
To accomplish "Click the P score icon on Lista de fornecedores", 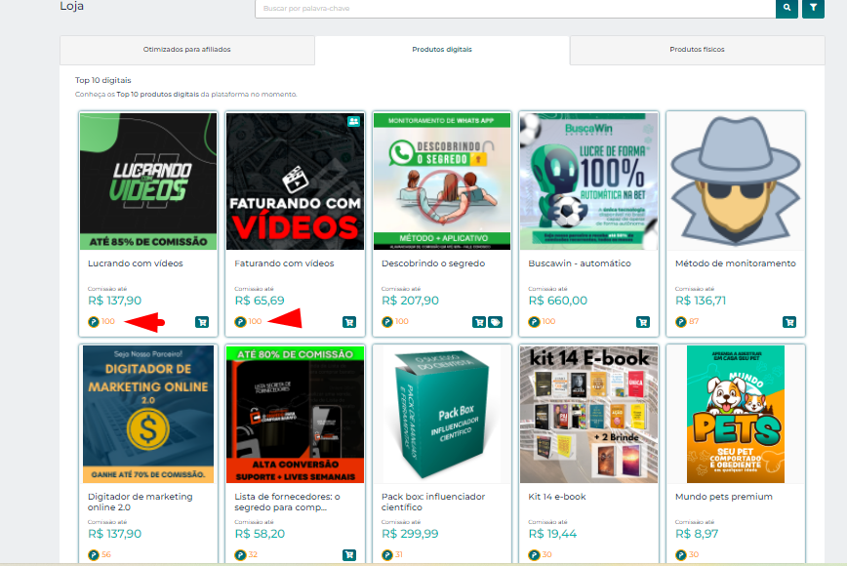I will [240, 555].
